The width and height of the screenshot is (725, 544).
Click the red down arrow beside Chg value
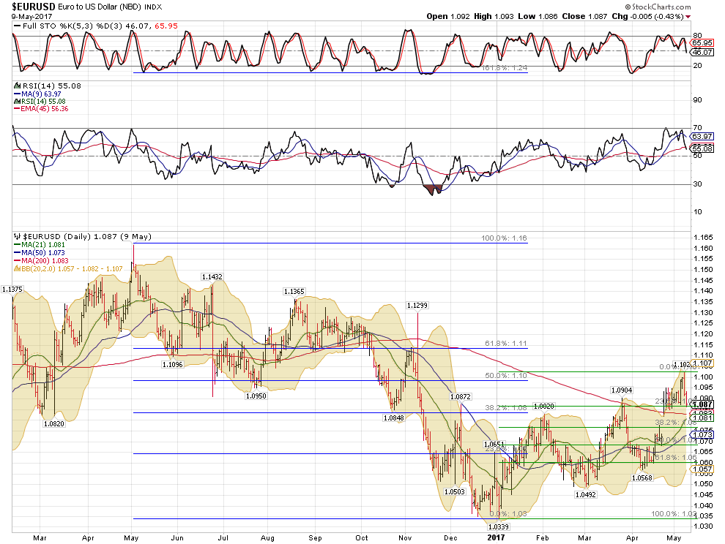688,15
